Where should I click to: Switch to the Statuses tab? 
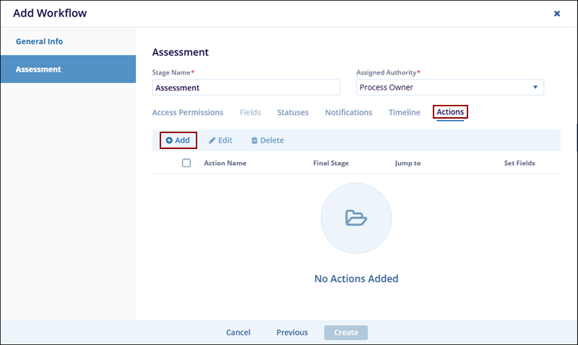293,112
